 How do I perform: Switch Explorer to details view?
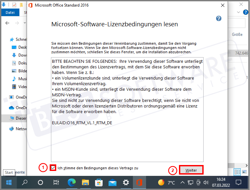pos(237,172)
